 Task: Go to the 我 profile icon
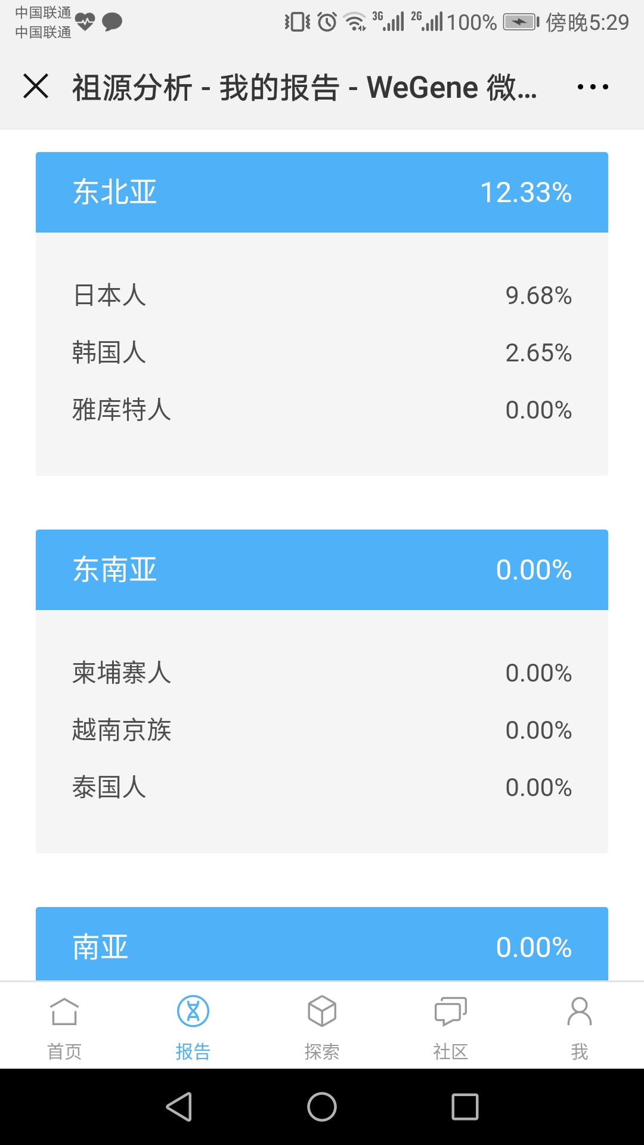580,1011
